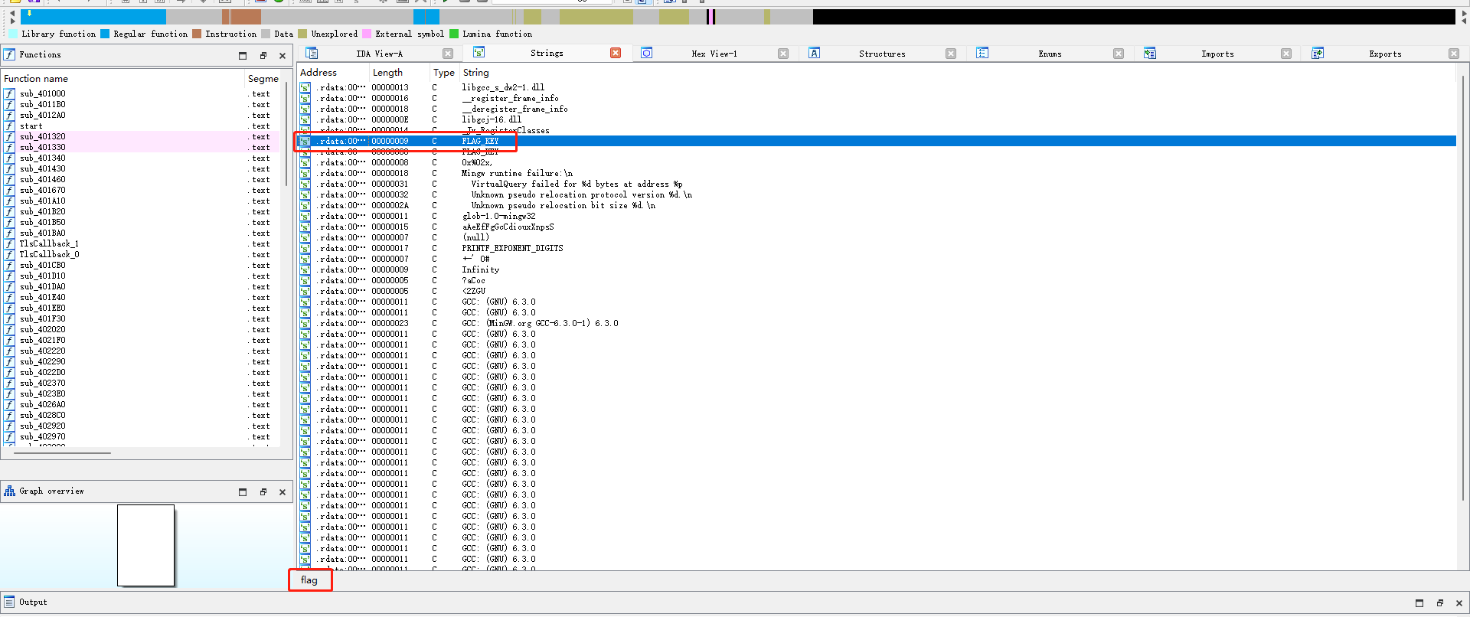
Task: Select the __register_frame_info string
Action: point(510,98)
